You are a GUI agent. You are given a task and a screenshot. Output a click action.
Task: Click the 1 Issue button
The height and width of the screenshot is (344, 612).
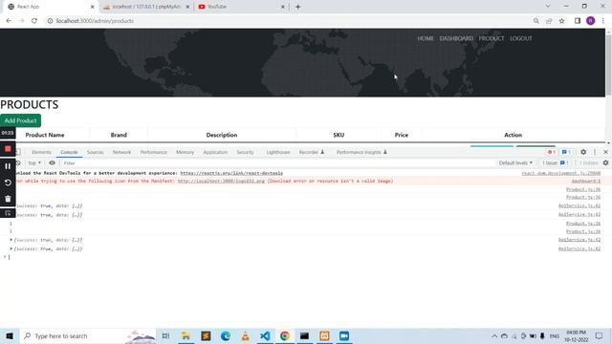(556, 163)
